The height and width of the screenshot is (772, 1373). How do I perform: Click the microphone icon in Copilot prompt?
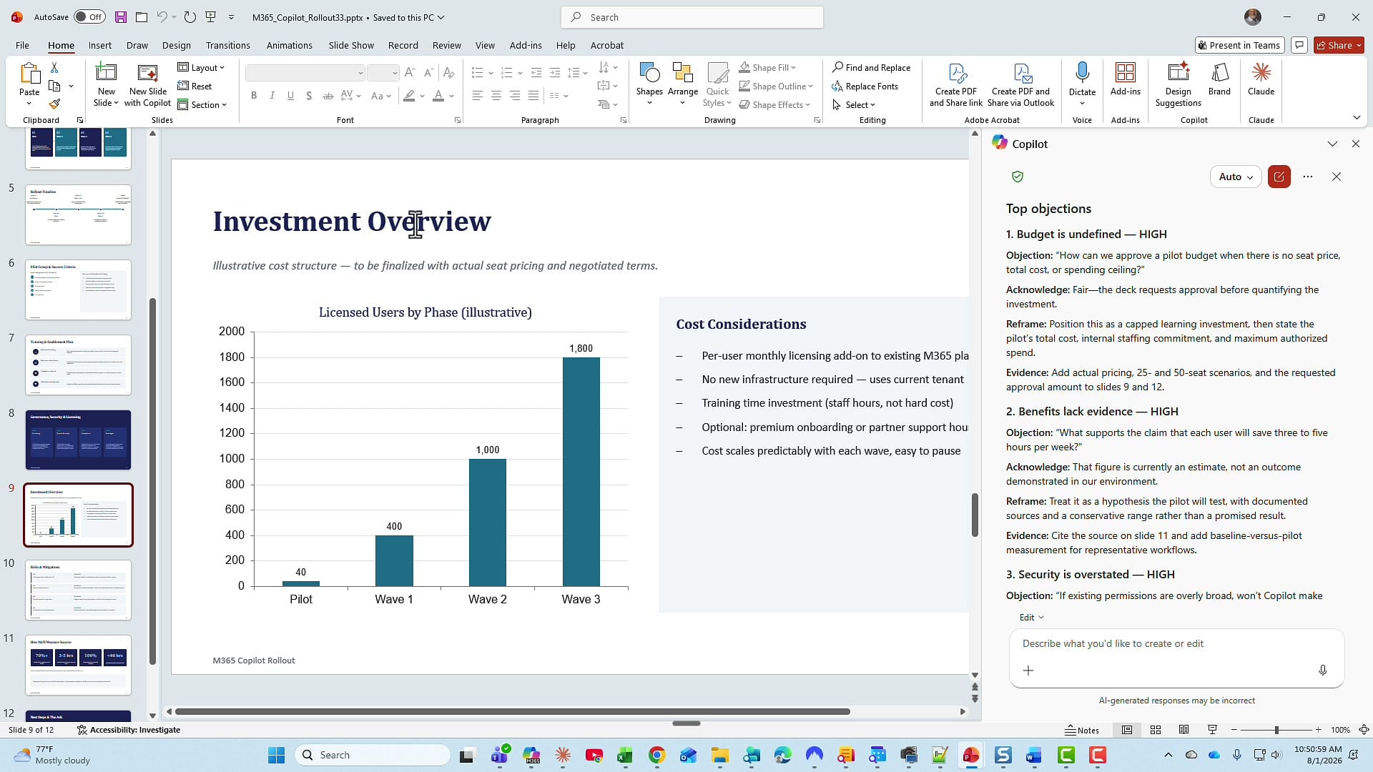pos(1322,670)
